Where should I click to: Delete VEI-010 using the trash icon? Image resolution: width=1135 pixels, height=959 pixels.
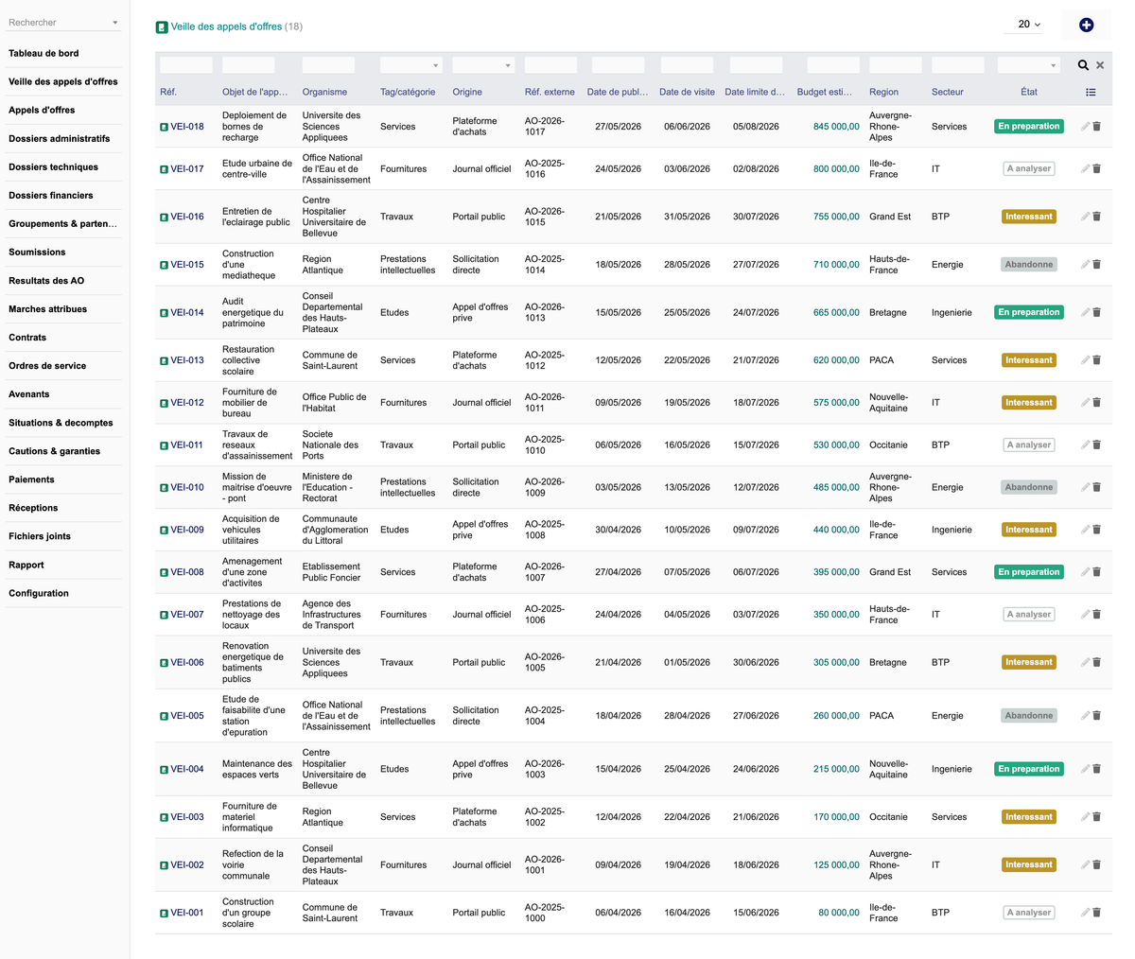coord(1097,487)
